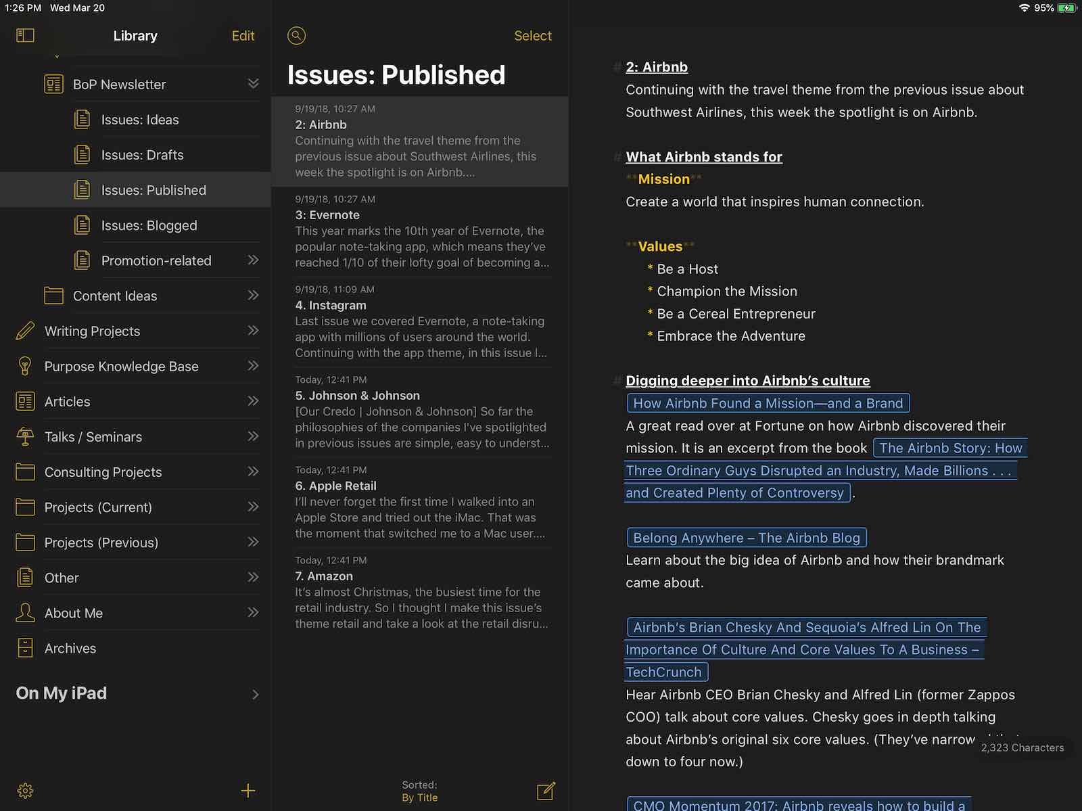Toggle the library sidebar panel icon

[x=25, y=35]
